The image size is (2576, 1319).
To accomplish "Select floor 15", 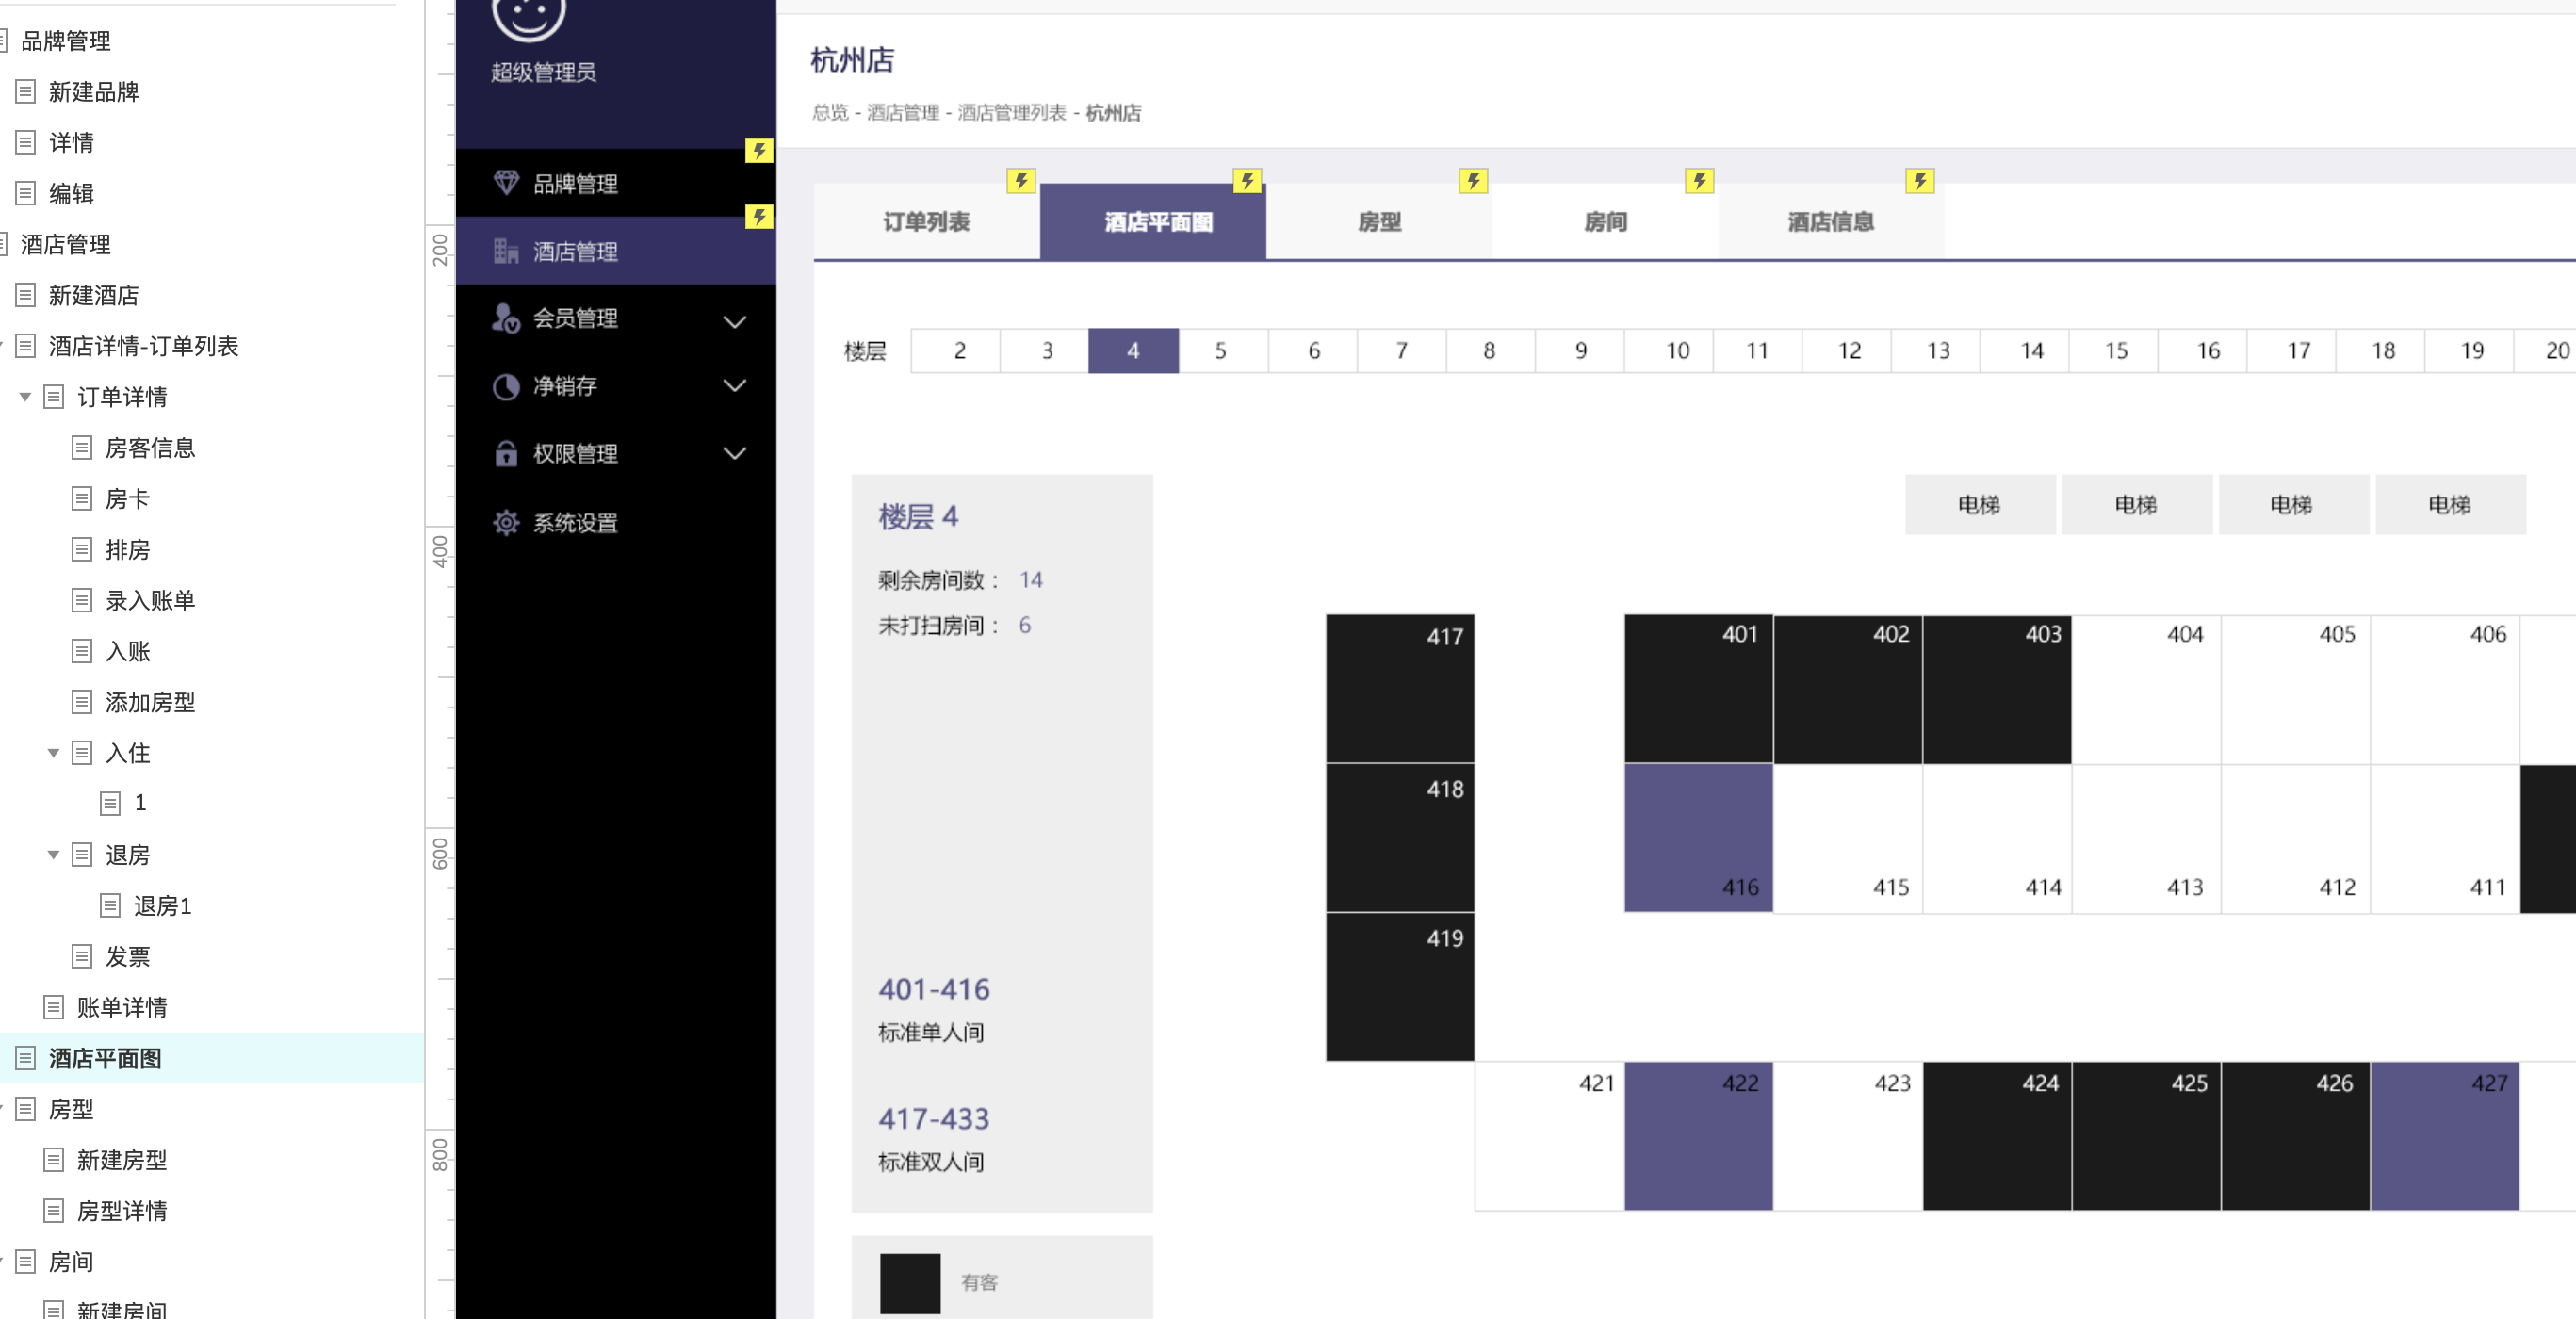I will (x=2114, y=351).
